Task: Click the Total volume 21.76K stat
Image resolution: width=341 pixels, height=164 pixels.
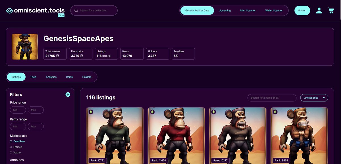Action: (x=55, y=54)
